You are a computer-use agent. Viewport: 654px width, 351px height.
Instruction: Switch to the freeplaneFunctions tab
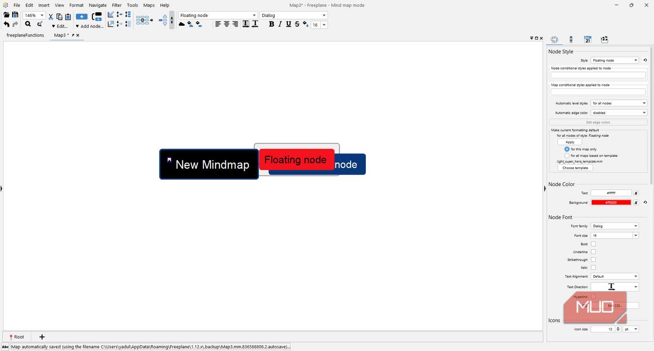25,35
